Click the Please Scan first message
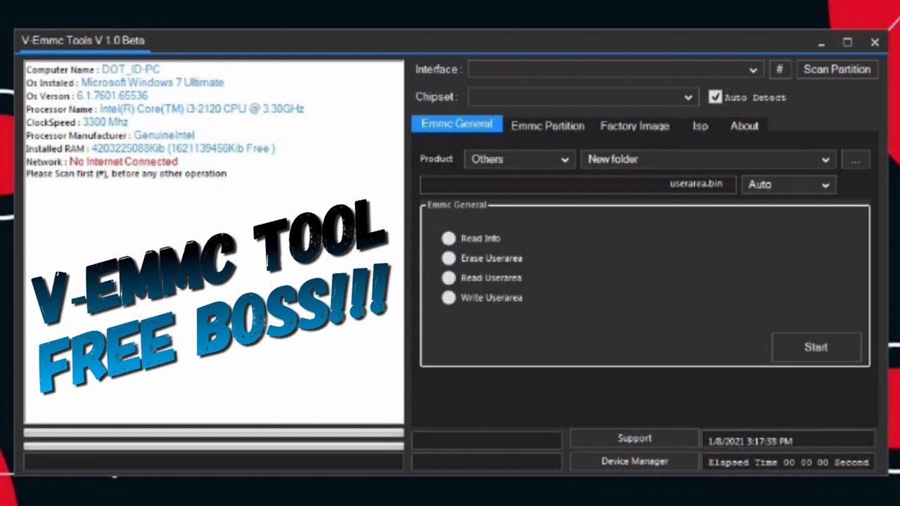Image resolution: width=900 pixels, height=506 pixels. coord(127,174)
